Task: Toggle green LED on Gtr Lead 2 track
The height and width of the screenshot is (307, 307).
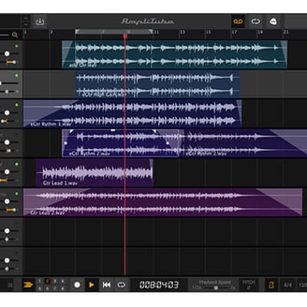Action: [x=17, y=193]
